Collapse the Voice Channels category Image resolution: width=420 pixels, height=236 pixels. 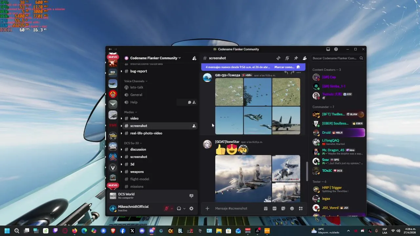point(136,81)
